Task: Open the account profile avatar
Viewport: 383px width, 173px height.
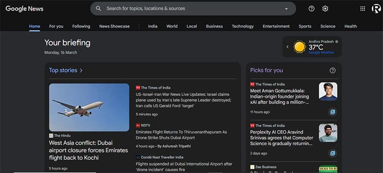Action: click(x=376, y=9)
